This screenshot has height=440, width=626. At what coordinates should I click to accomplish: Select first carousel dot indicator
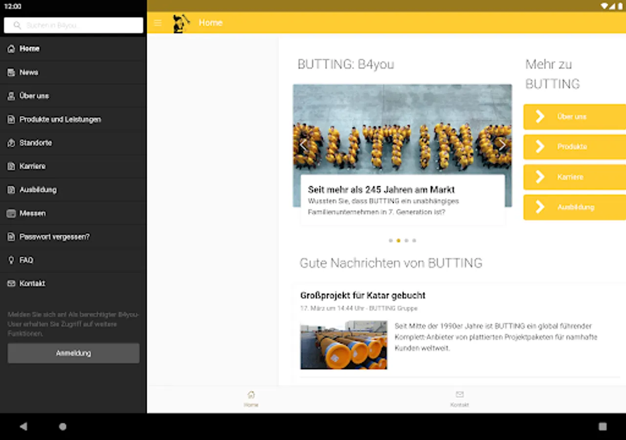(391, 241)
